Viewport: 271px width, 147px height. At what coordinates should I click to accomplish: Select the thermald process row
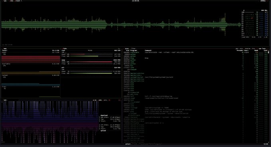coord(195,118)
